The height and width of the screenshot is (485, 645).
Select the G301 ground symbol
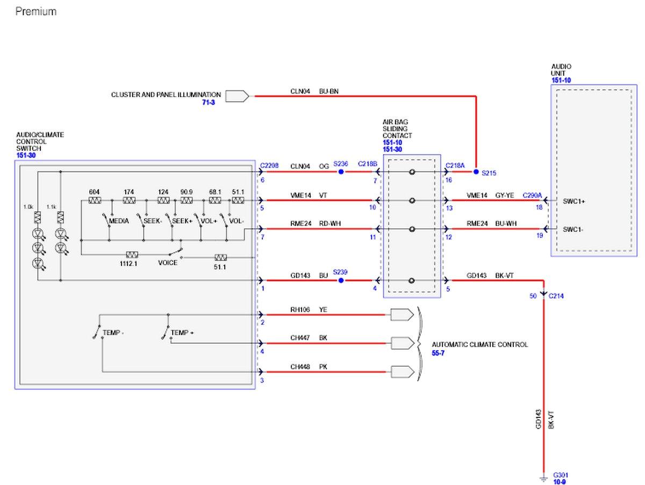pyautogui.click(x=543, y=476)
